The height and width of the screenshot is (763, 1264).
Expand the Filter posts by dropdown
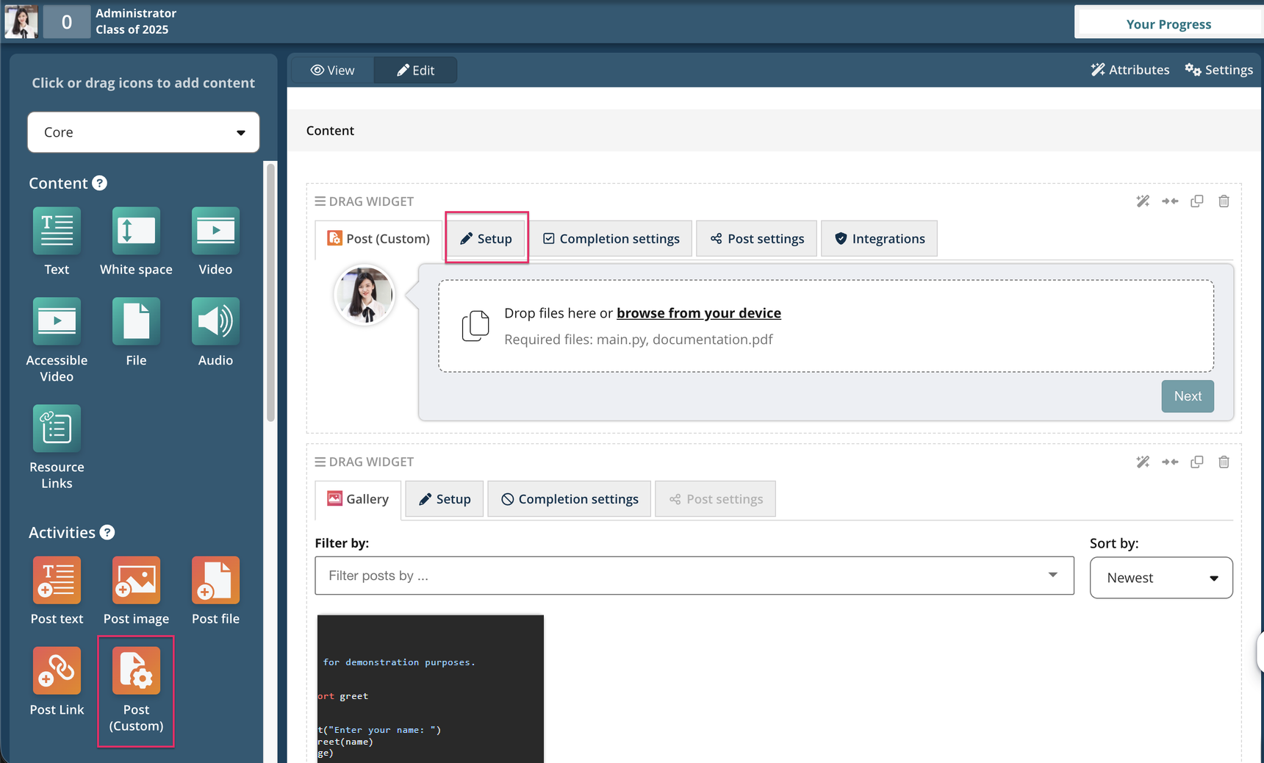click(x=694, y=576)
